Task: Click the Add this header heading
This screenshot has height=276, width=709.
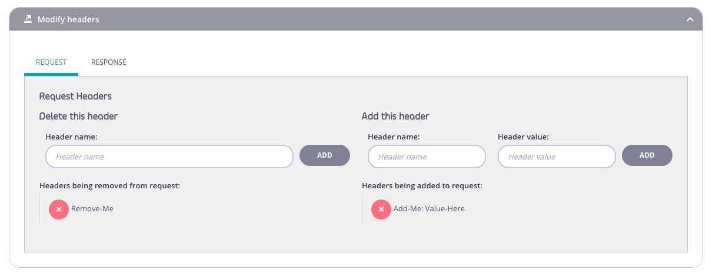Action: [395, 117]
